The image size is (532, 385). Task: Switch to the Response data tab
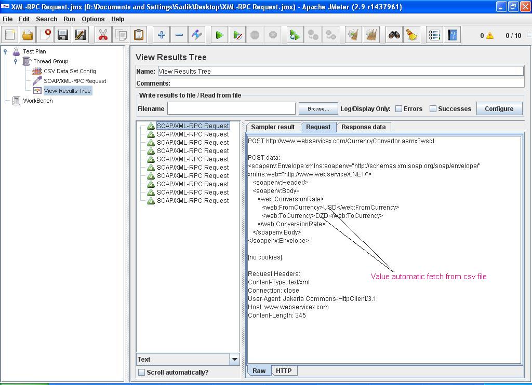click(363, 127)
